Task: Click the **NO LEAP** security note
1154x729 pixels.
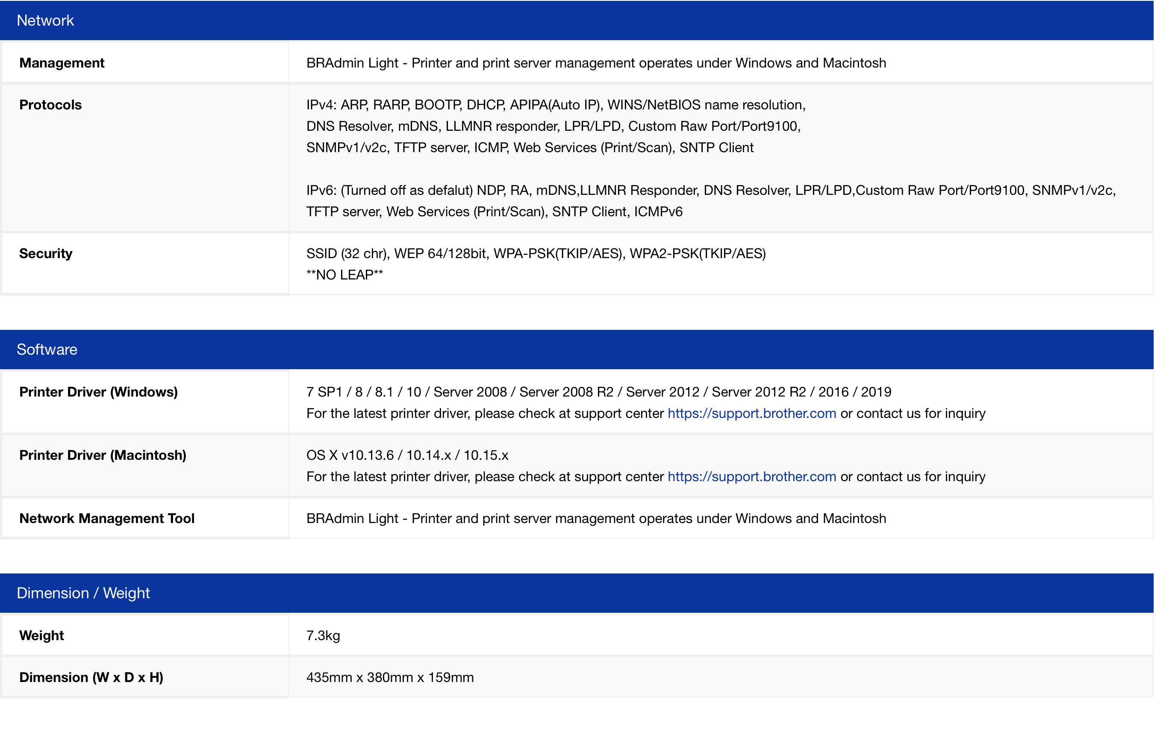Action: pyautogui.click(x=344, y=275)
